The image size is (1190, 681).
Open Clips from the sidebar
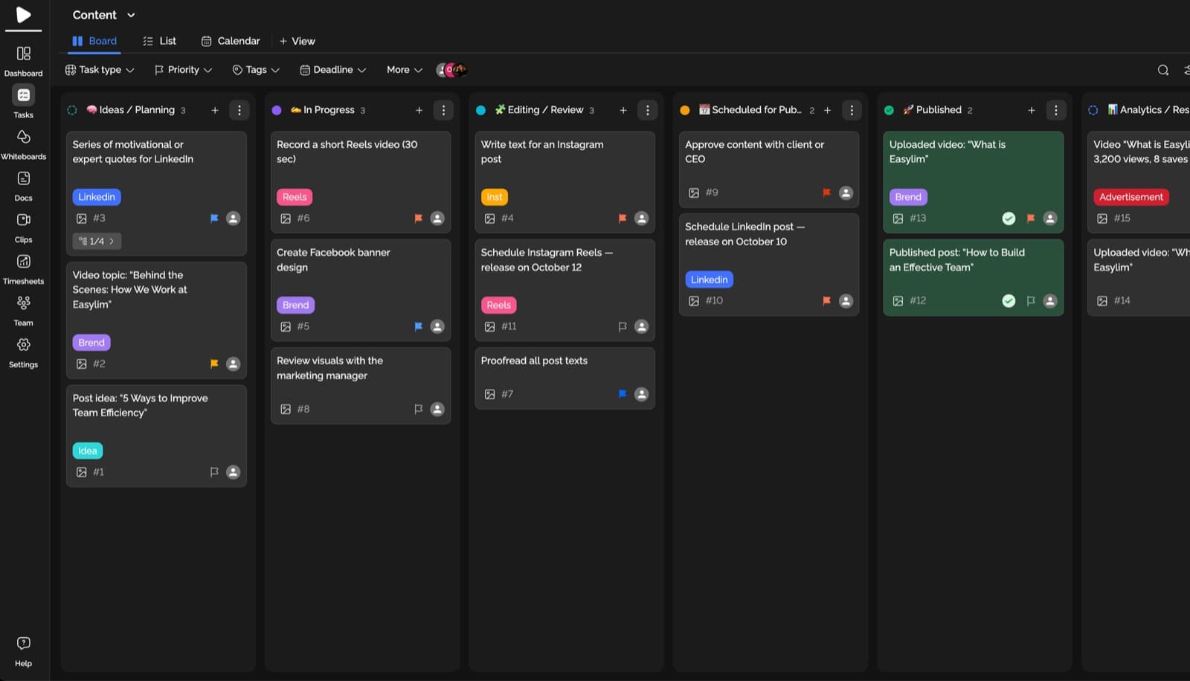click(x=23, y=227)
